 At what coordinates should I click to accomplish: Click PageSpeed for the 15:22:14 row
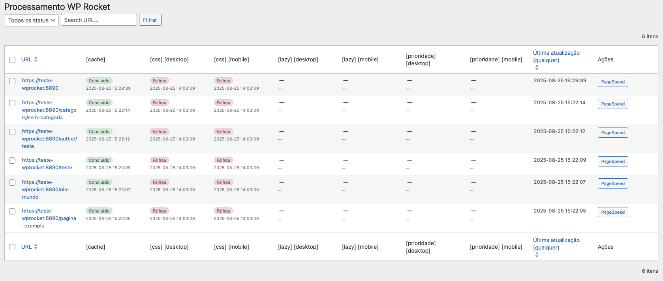pyautogui.click(x=613, y=104)
